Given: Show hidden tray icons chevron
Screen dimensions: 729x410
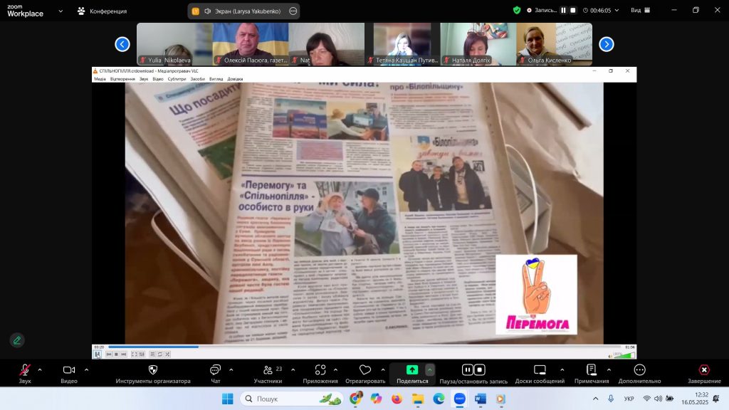Looking at the screenshot, I should 595,399.
